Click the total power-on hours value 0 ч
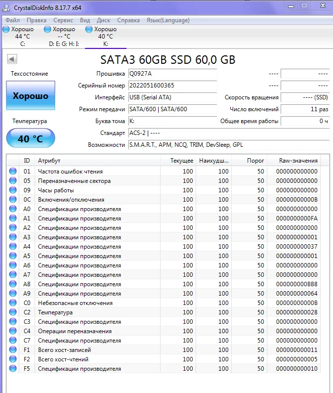Viewport: 333px width, 393px height. (305, 121)
